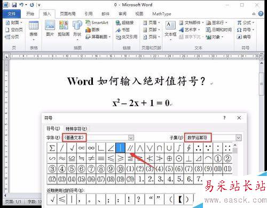Insert a Bookmark (书签)
Viewport: 267px width, 208px height.
(122, 30)
